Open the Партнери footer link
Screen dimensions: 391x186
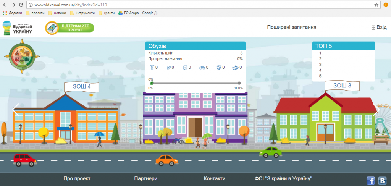pyautogui.click(x=146, y=178)
